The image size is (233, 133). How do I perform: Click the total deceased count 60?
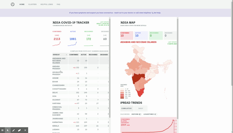(x=105, y=39)
